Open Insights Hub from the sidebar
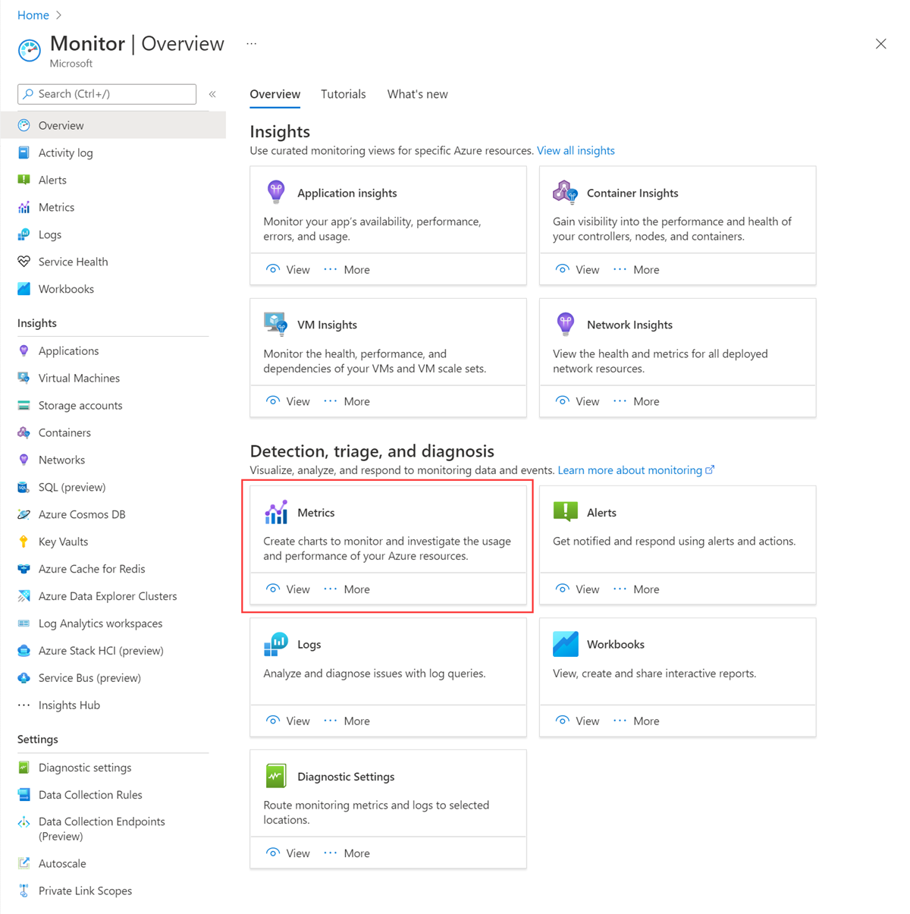 69,705
